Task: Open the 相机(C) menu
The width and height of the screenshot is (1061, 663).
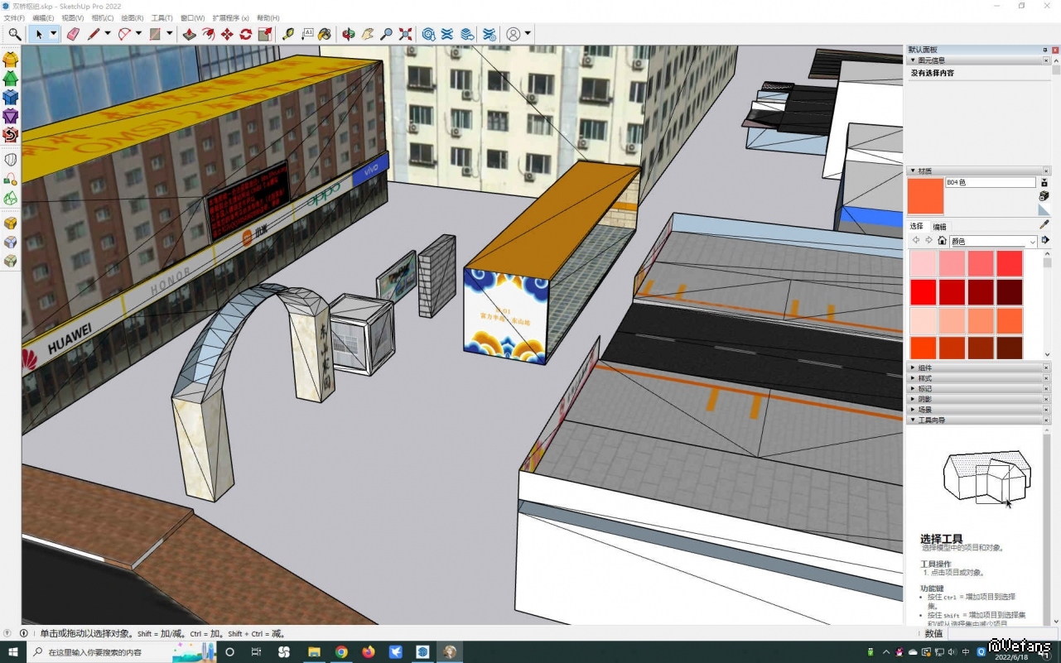Action: [103, 18]
